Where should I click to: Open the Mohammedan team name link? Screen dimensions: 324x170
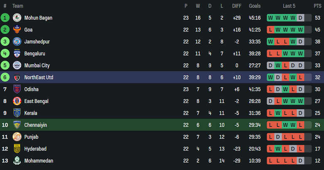[x=39, y=161]
